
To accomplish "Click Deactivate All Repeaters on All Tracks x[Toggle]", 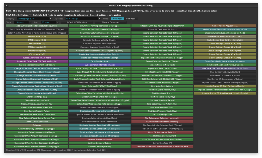I will pyautogui.click(x=100, y=83).
